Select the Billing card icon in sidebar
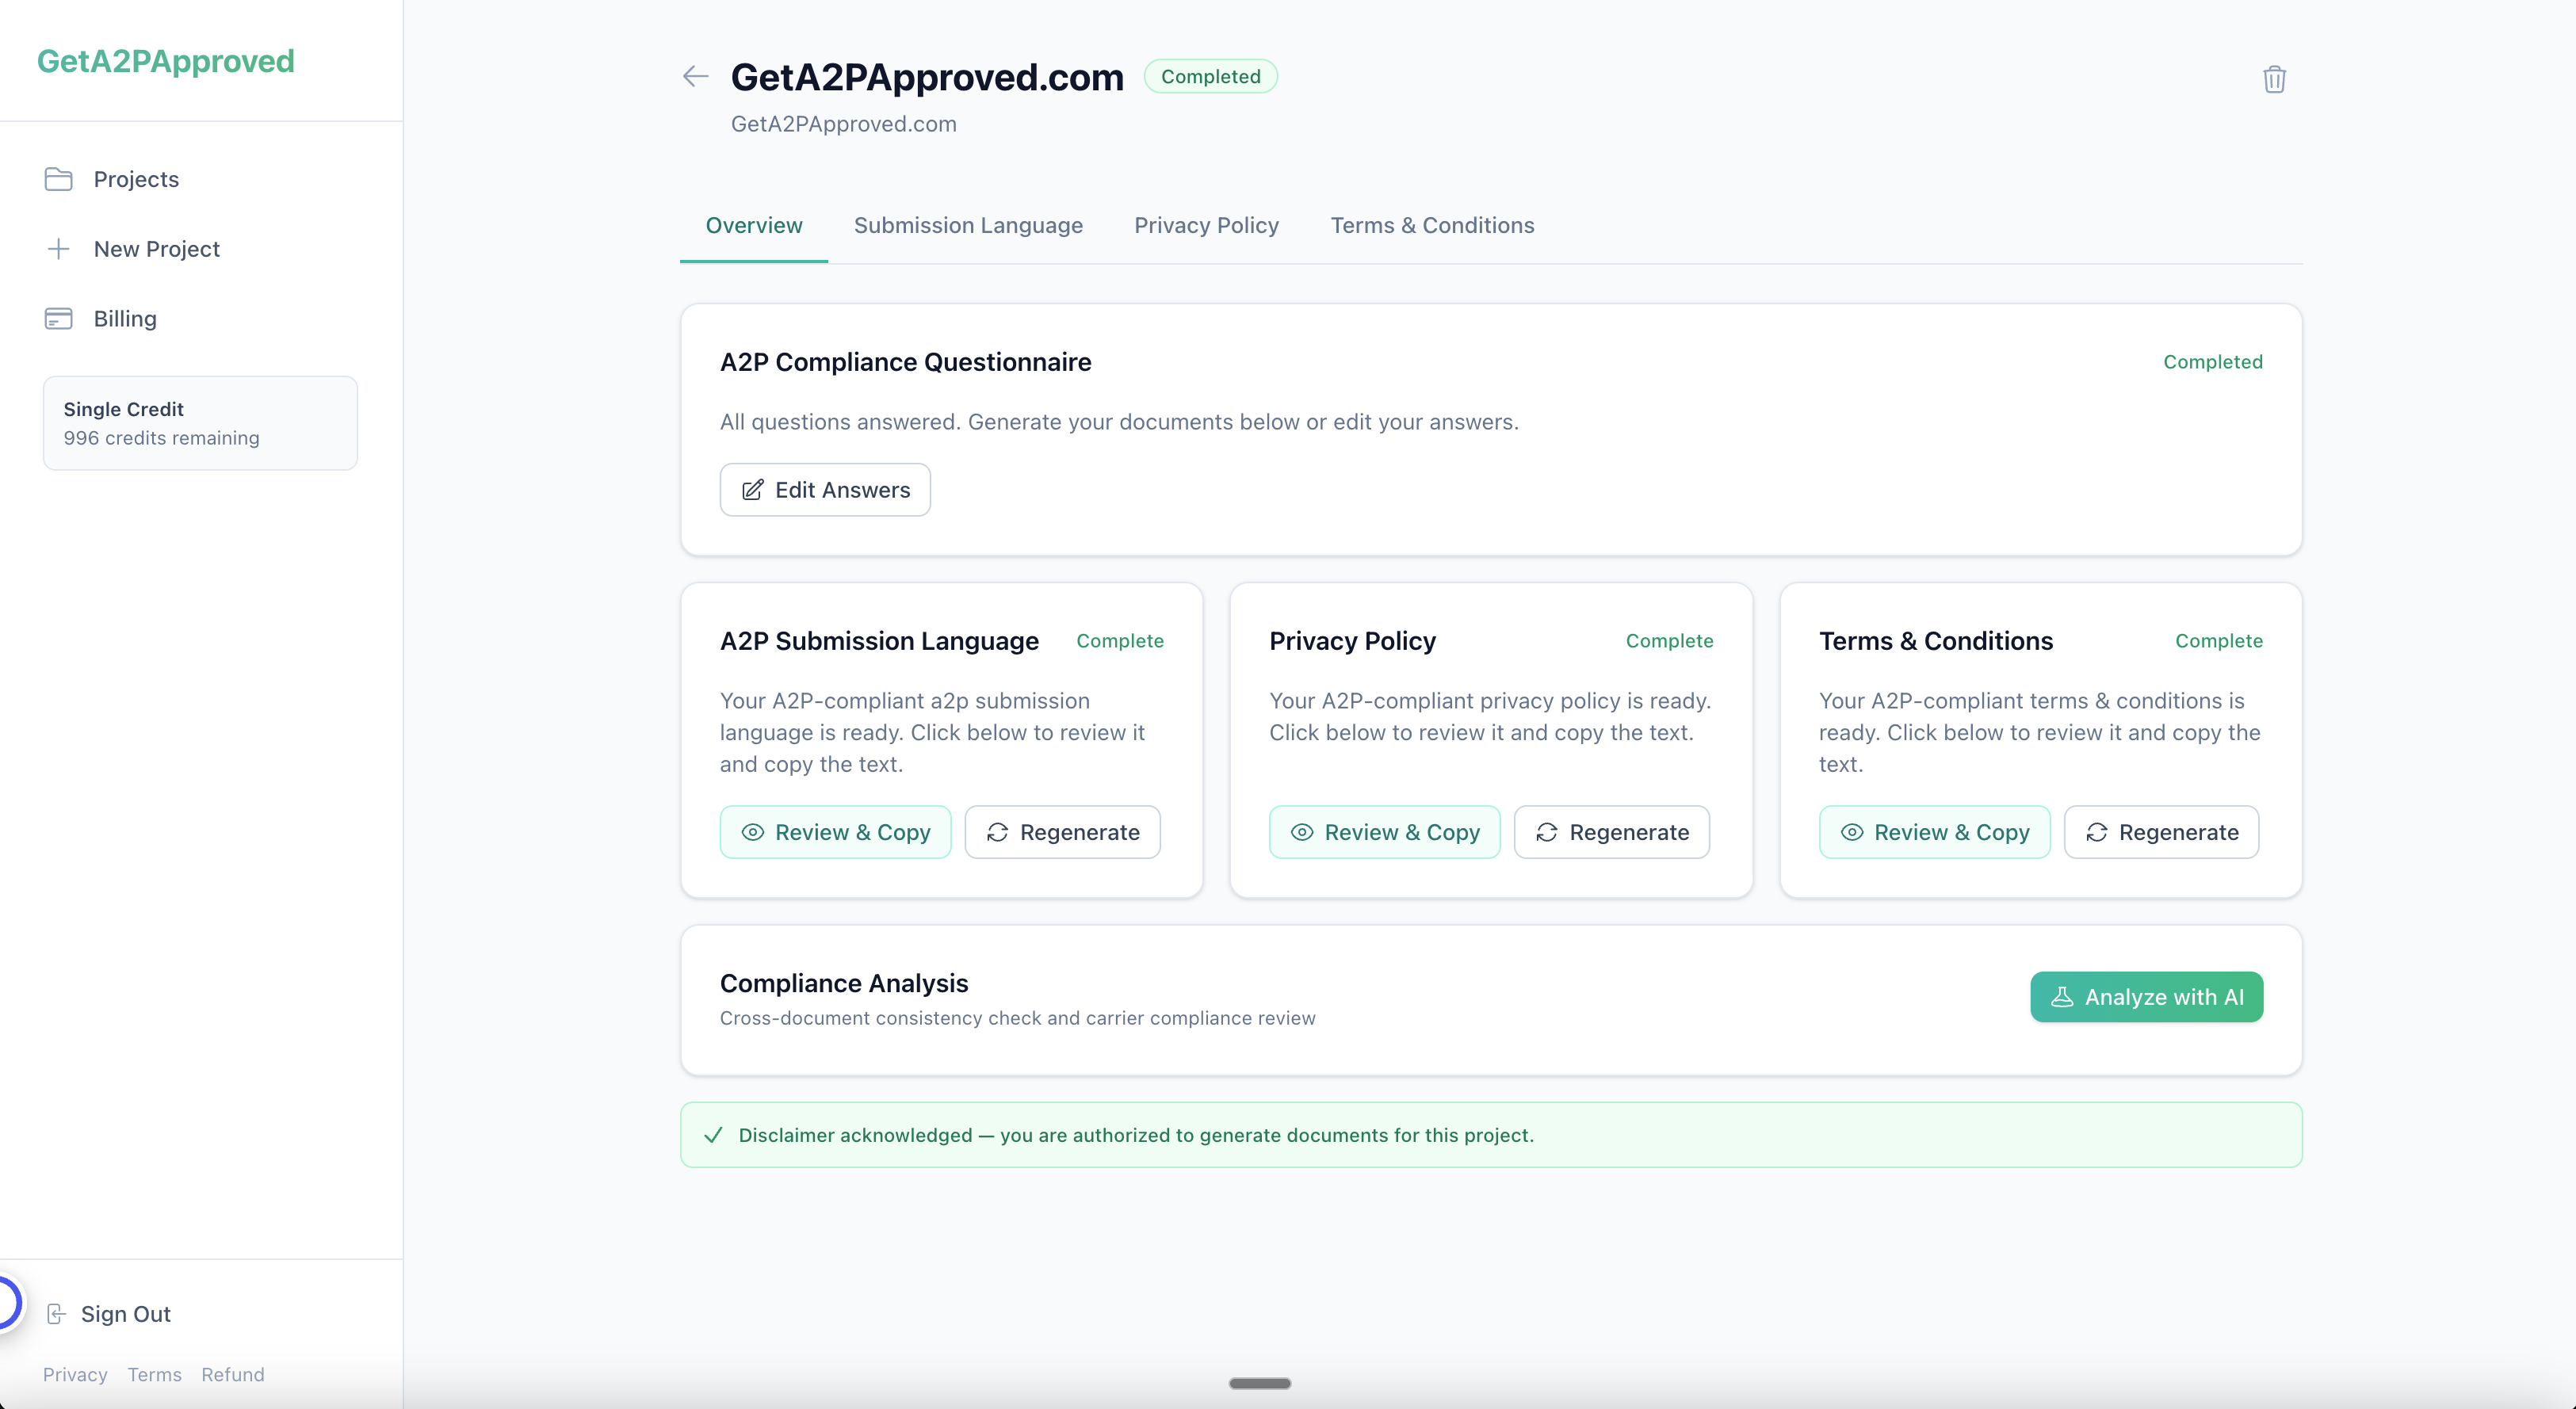Viewport: 2576px width, 1409px height. point(59,318)
